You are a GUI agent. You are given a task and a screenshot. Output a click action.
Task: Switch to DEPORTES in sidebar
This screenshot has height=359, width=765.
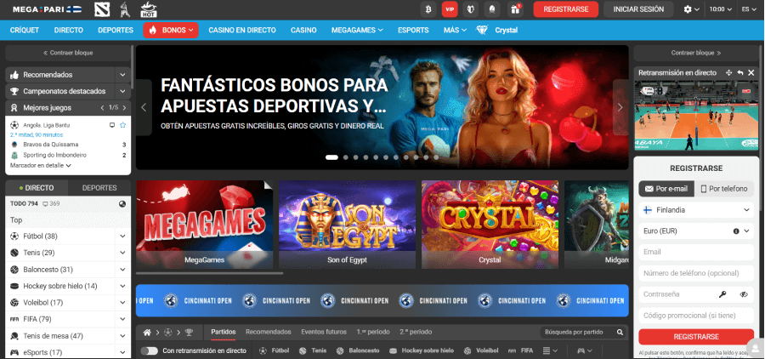(x=99, y=187)
